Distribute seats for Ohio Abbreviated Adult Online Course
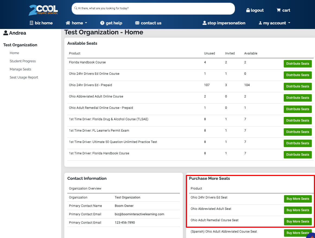The width and height of the screenshot is (315, 238). (x=298, y=98)
